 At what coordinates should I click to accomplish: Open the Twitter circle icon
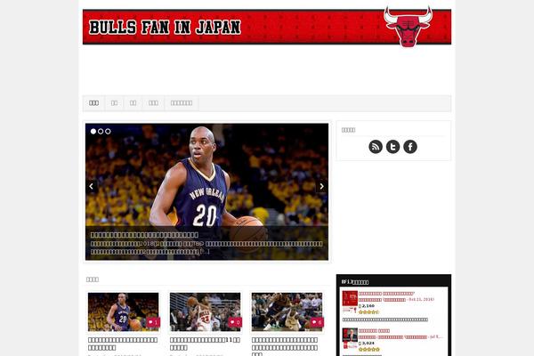(x=392, y=147)
